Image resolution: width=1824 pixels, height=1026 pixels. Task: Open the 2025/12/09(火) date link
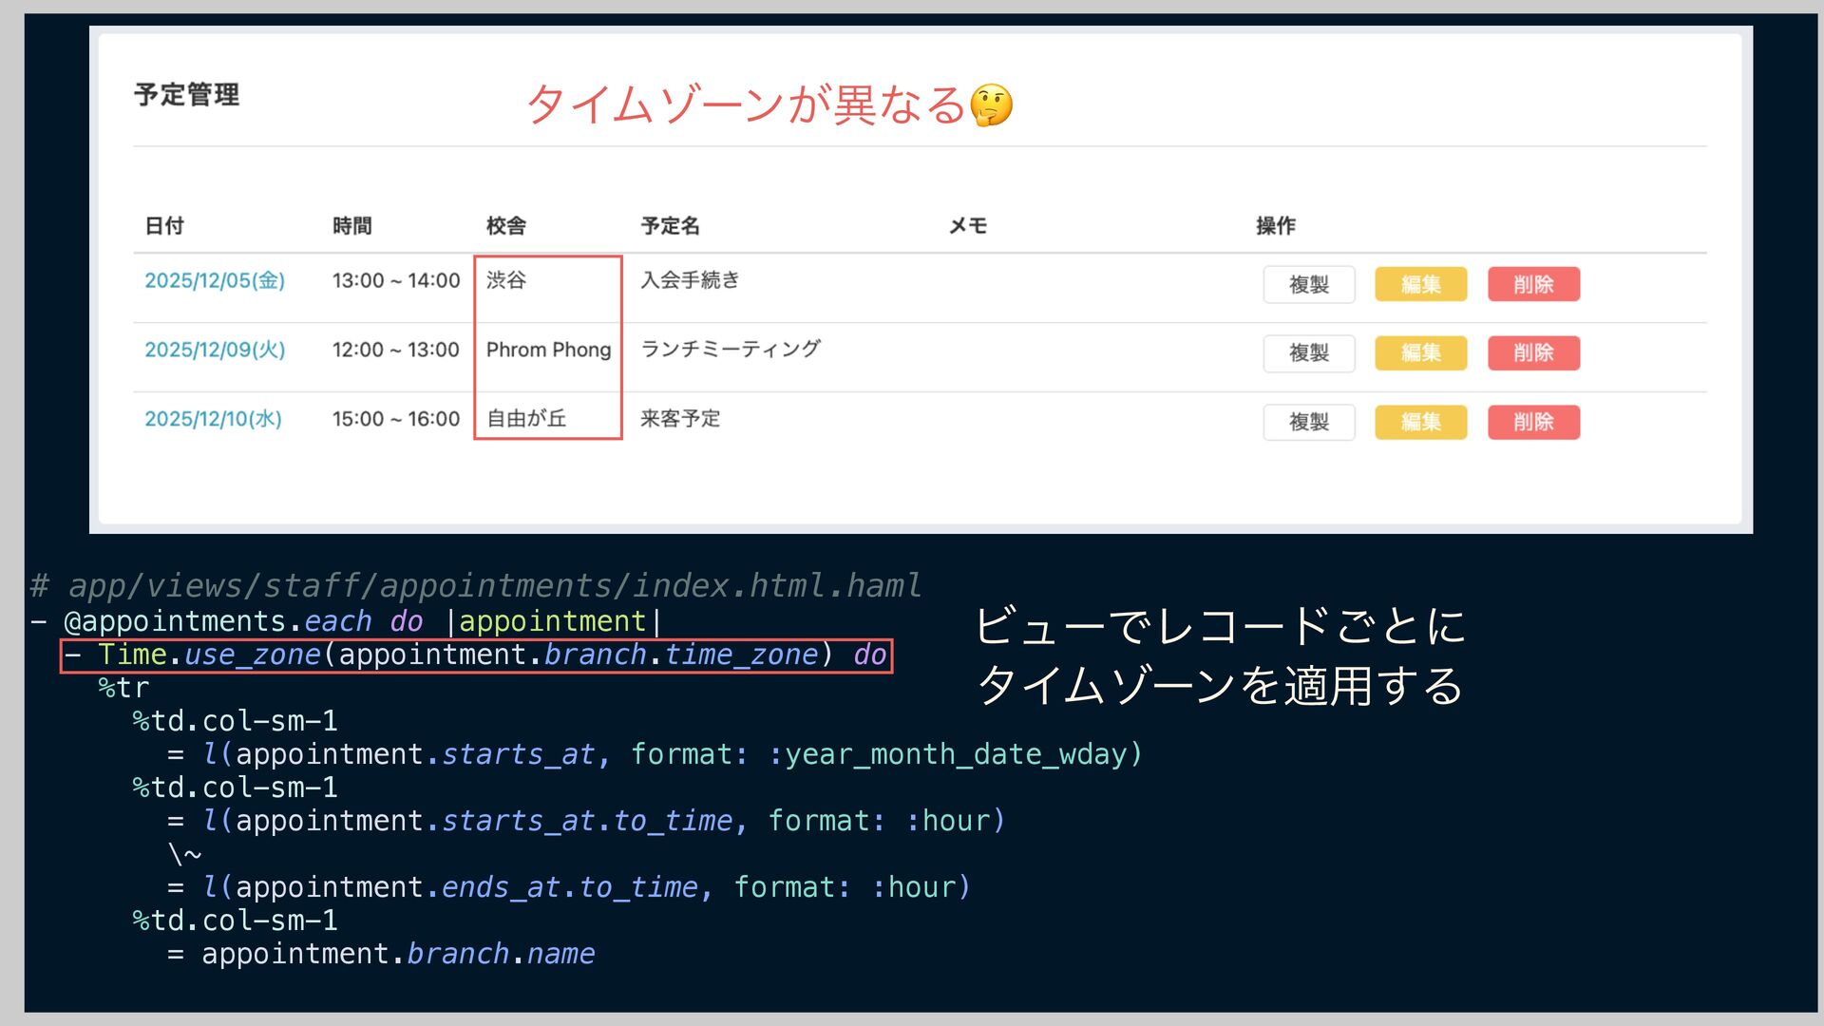coord(215,350)
